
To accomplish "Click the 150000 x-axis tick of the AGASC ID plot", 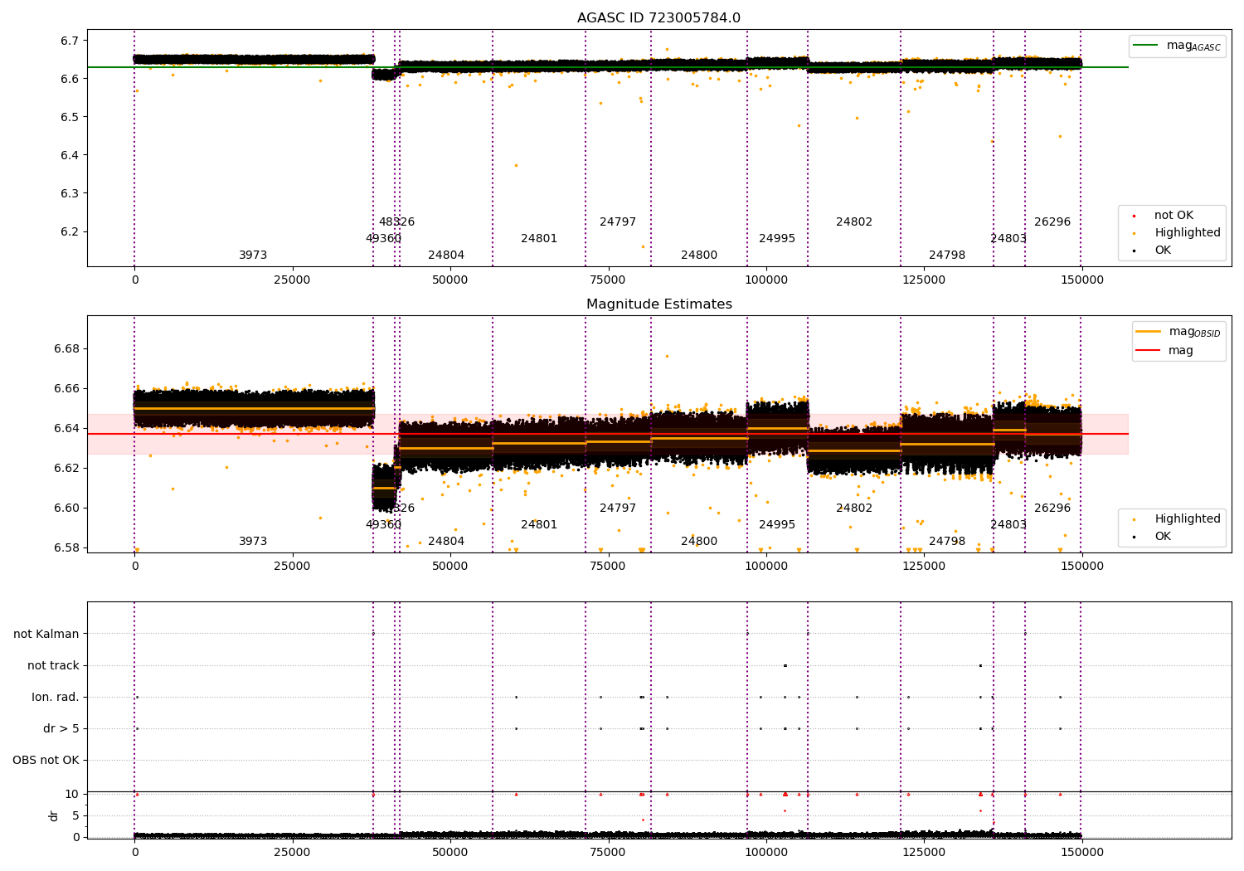I will pos(1082,280).
